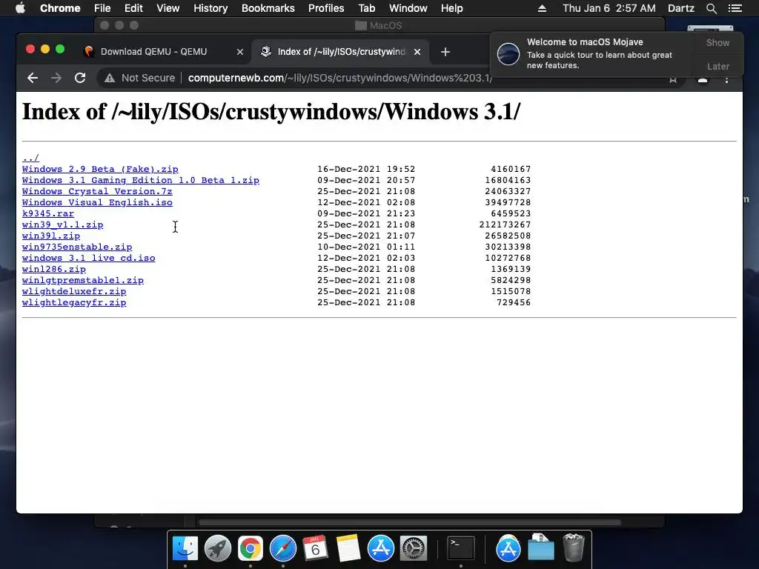Open Spotlight search in menu bar
Viewport: 759px width, 569px height.
coord(711,8)
